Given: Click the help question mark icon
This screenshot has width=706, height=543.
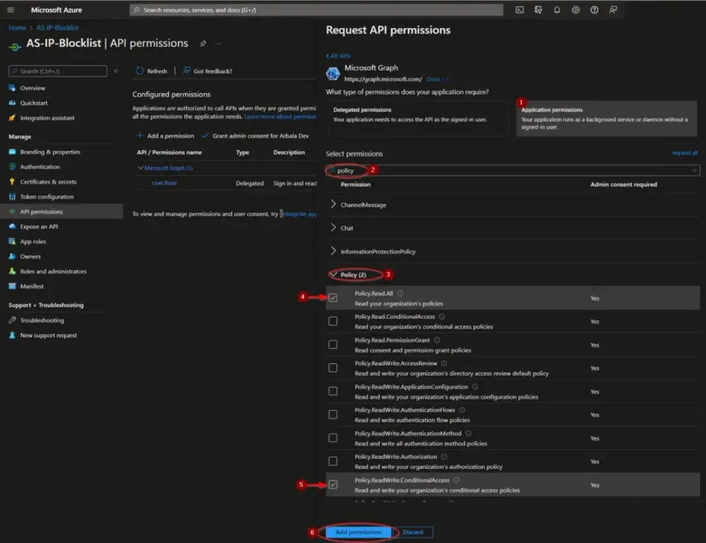Looking at the screenshot, I should [x=594, y=10].
